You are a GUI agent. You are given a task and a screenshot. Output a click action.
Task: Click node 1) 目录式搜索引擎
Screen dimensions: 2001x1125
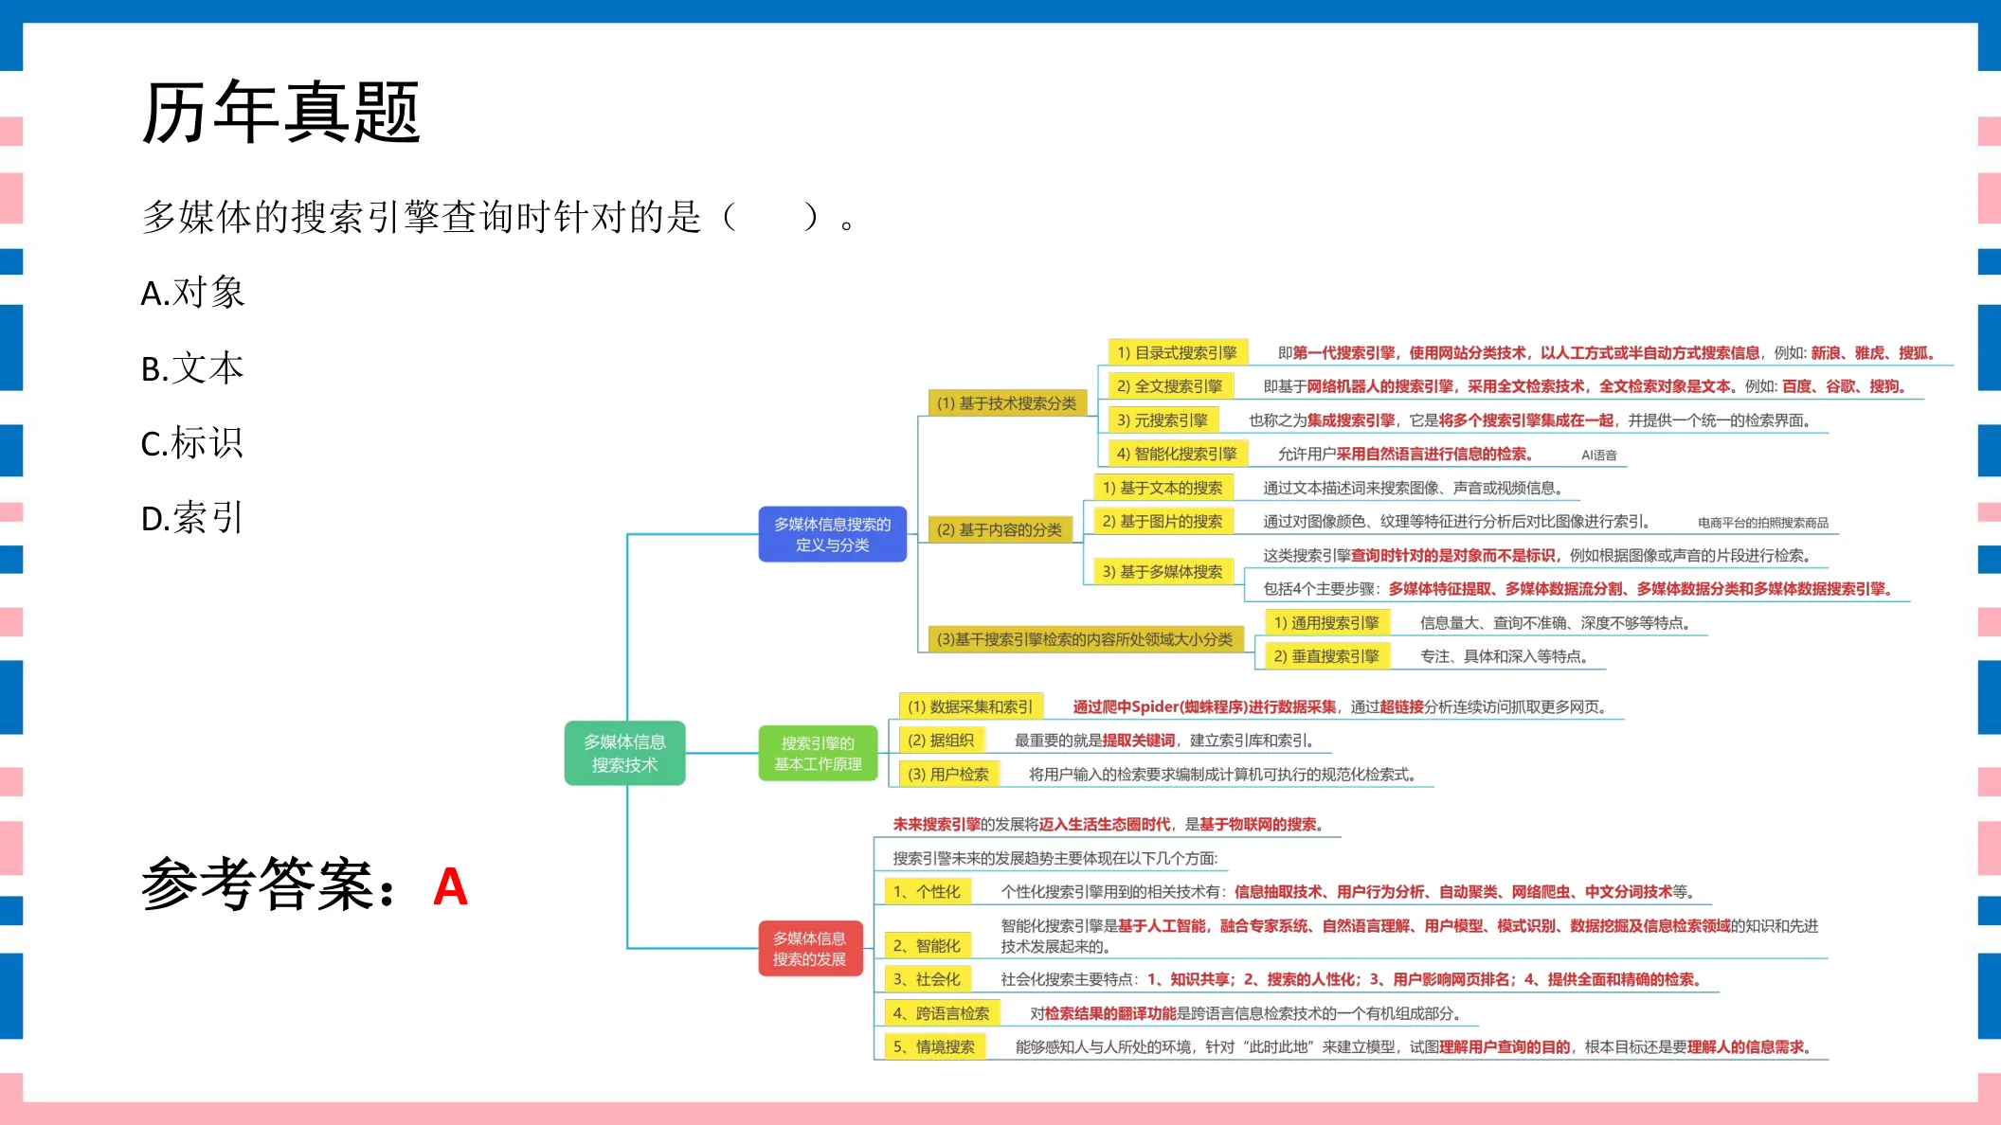pos(1177,352)
